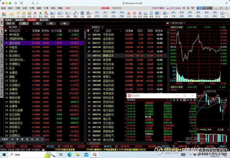Switch layout to 9图 view
230x158 pixels.
coord(64,24)
